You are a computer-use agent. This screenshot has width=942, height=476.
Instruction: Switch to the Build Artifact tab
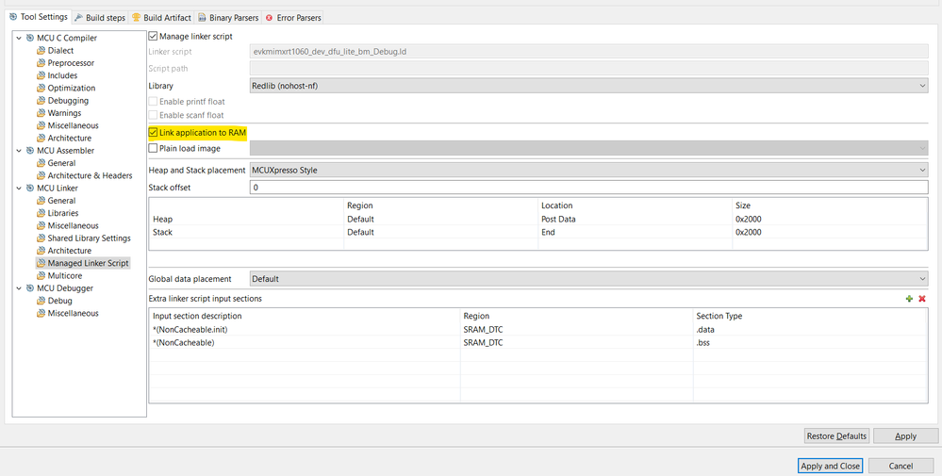[161, 17]
